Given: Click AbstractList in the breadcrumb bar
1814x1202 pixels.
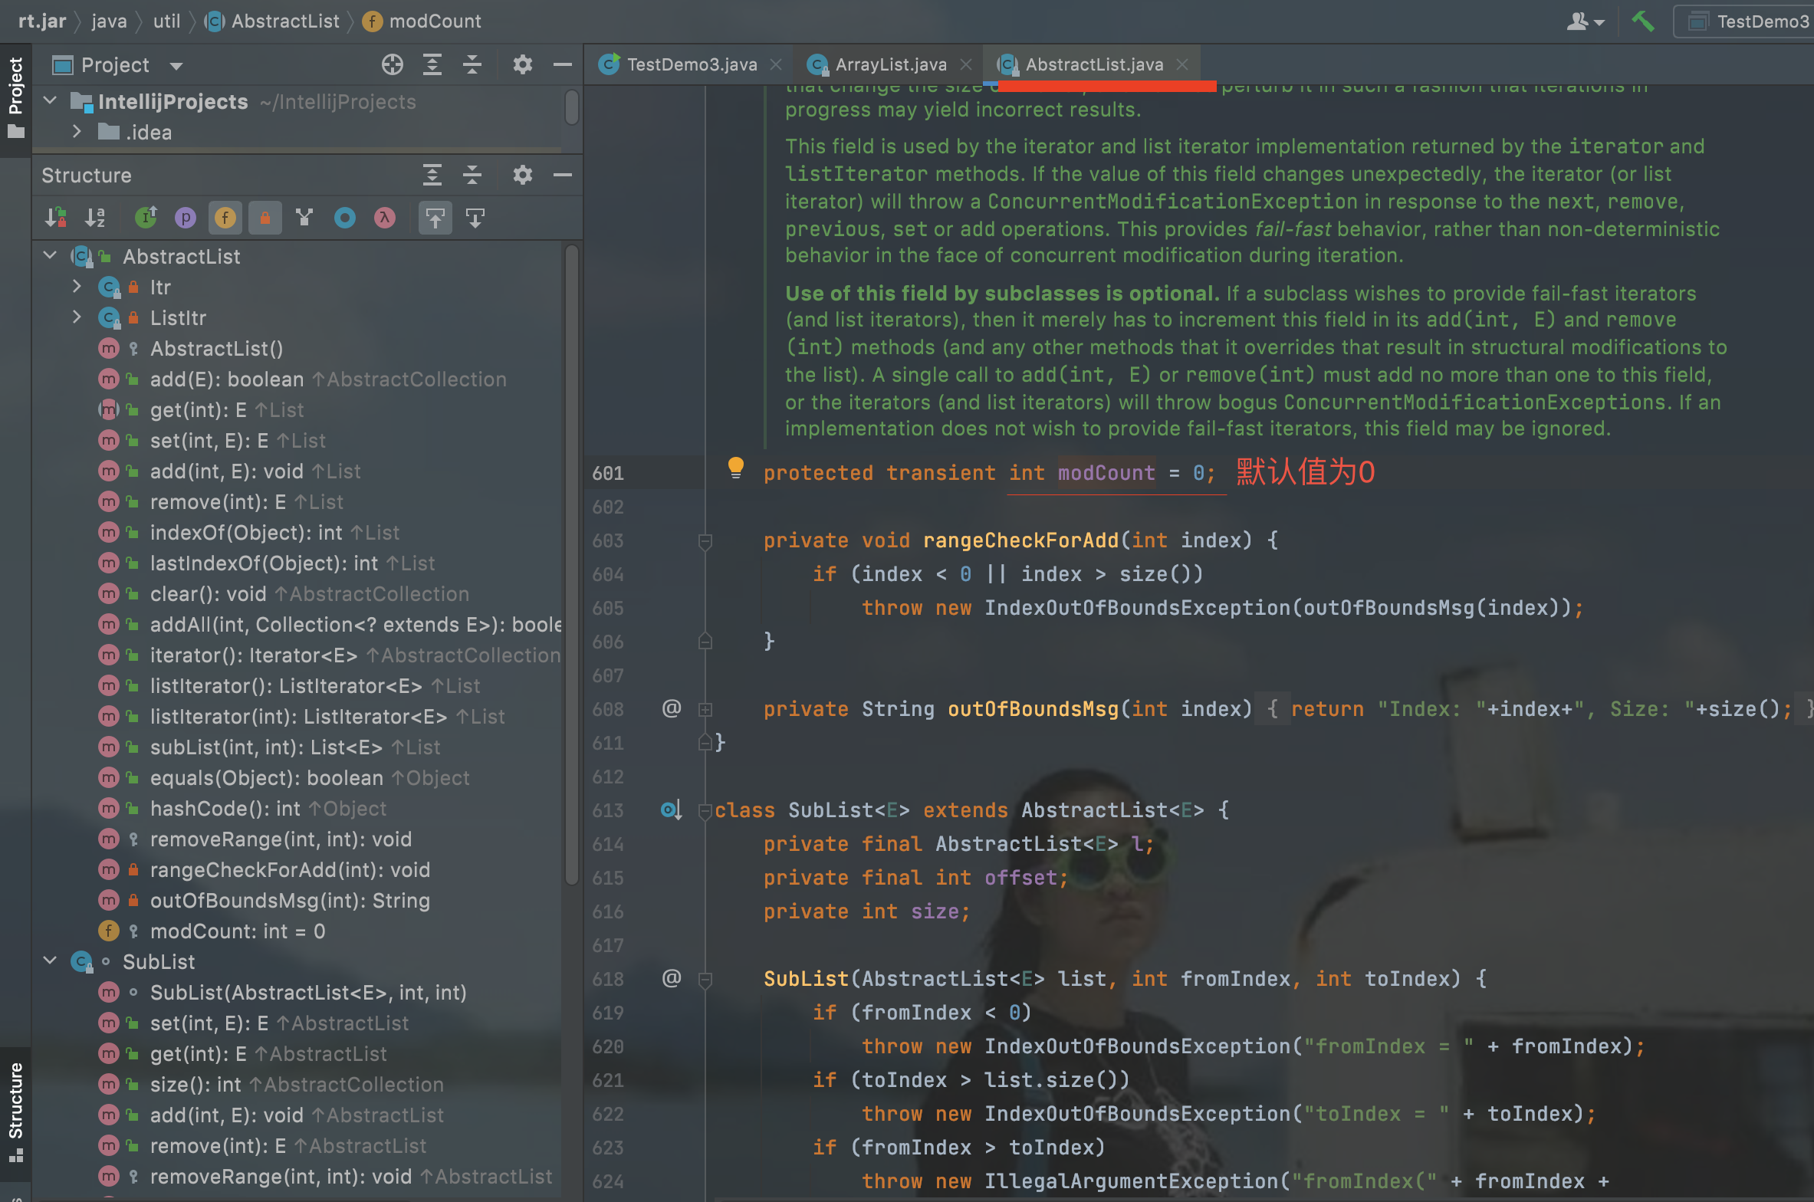Looking at the screenshot, I should coord(271,21).
